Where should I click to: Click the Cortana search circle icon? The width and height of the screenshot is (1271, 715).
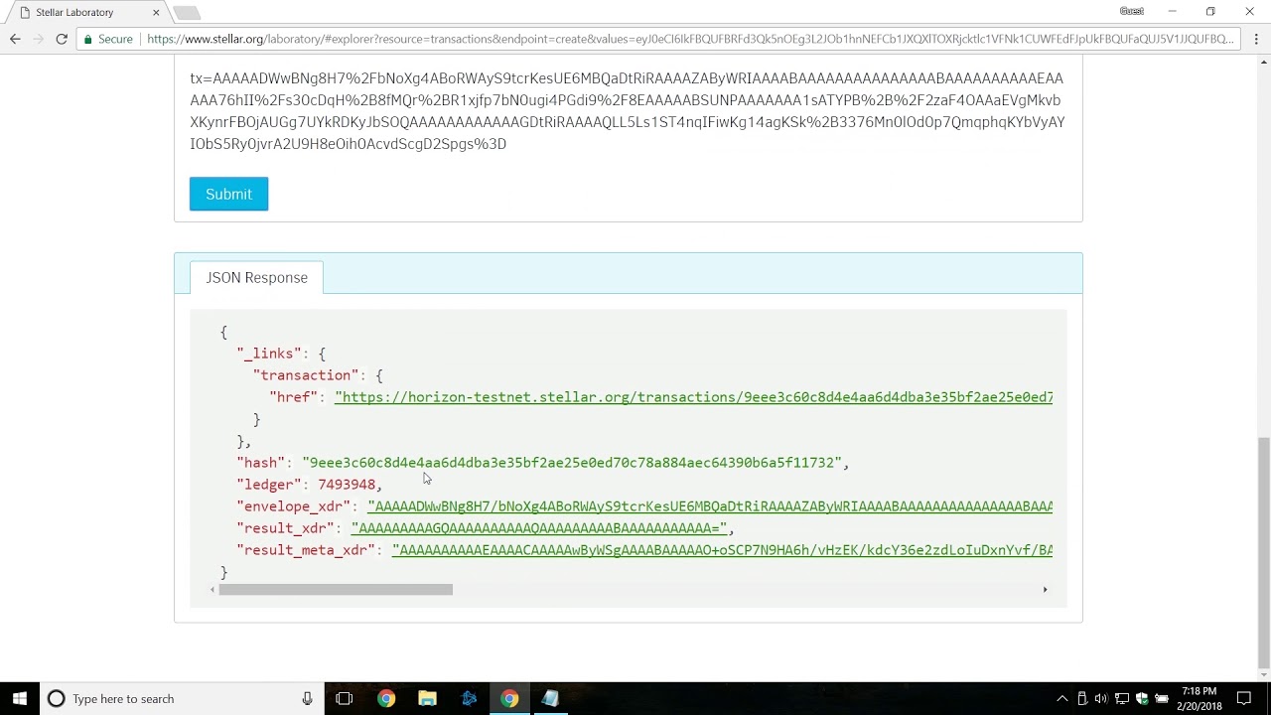pyautogui.click(x=57, y=698)
